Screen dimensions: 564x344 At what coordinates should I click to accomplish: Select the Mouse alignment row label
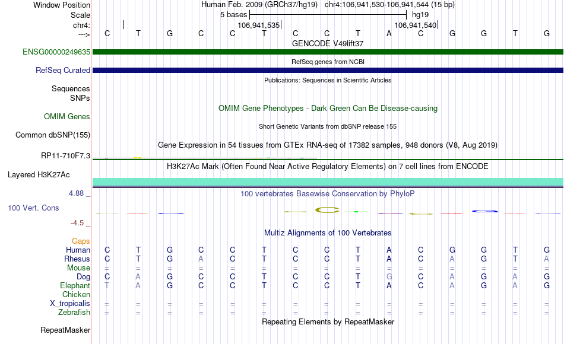coord(78,268)
